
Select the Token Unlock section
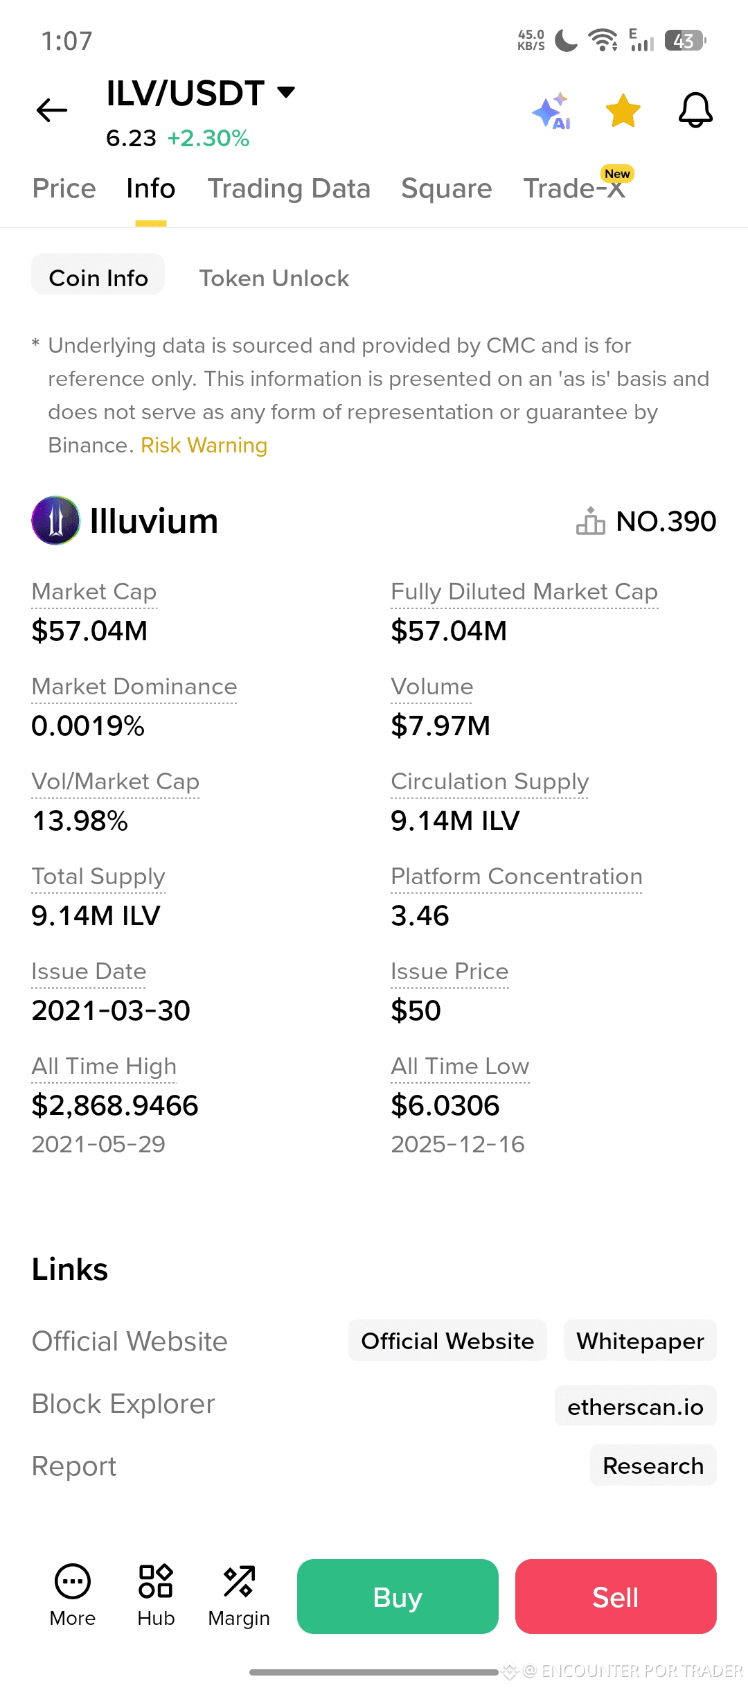click(274, 279)
